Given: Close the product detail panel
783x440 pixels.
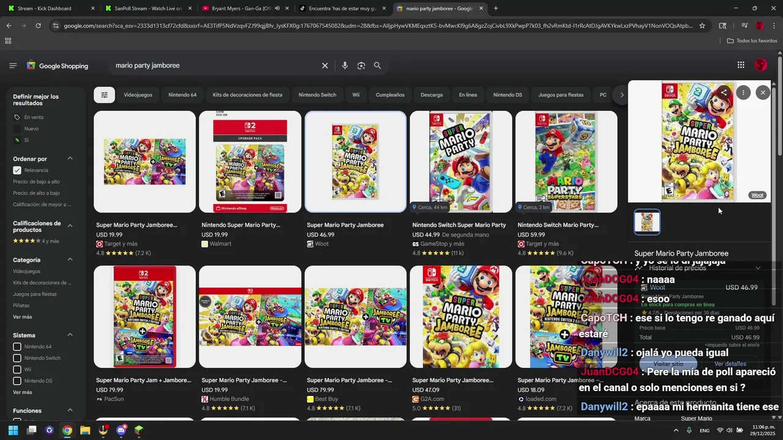Looking at the screenshot, I should (763, 92).
